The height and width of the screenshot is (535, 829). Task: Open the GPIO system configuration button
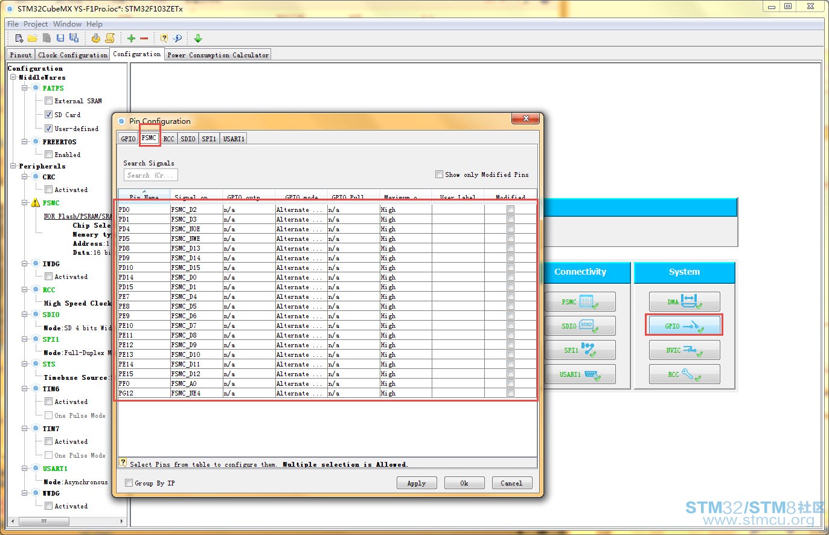tap(685, 325)
